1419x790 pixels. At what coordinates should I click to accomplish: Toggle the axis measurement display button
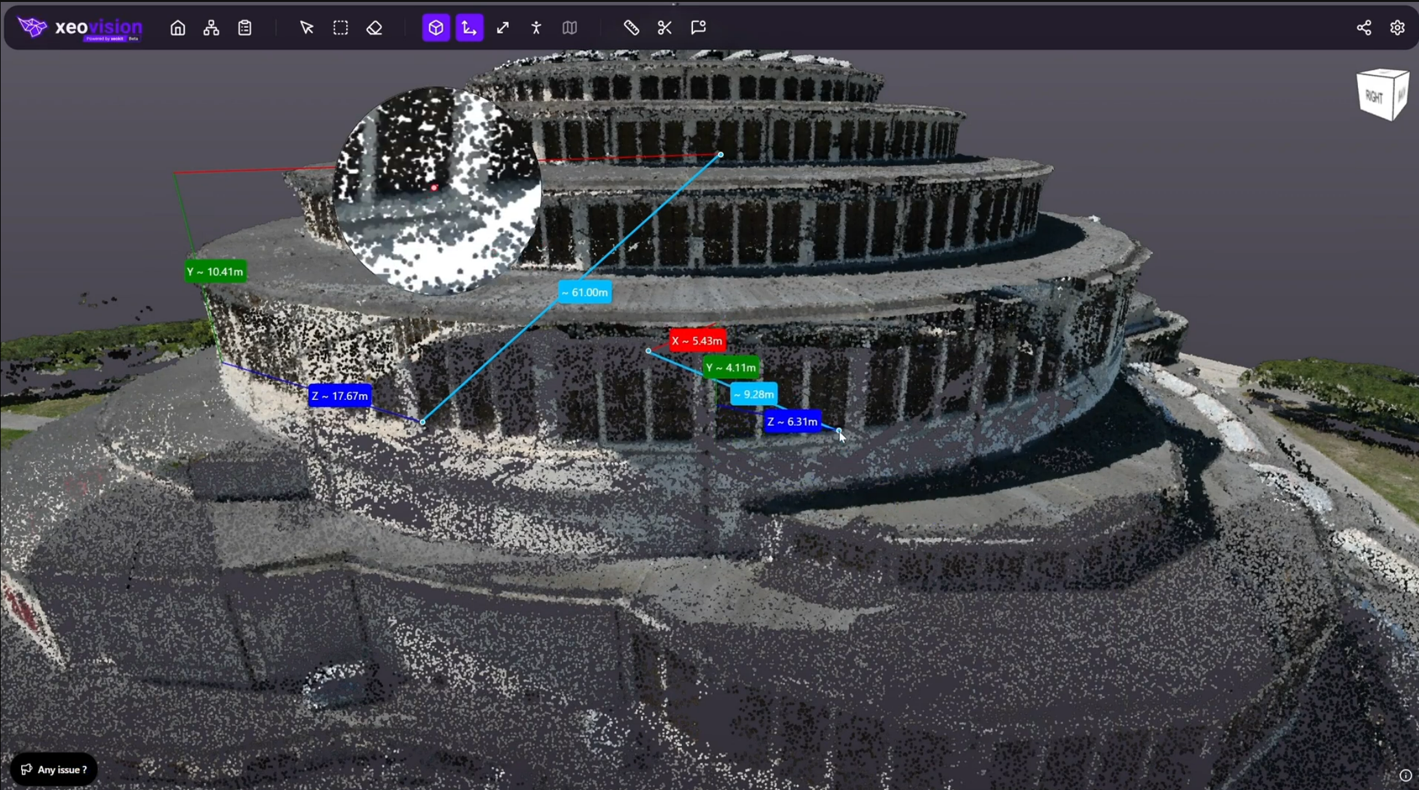click(469, 28)
